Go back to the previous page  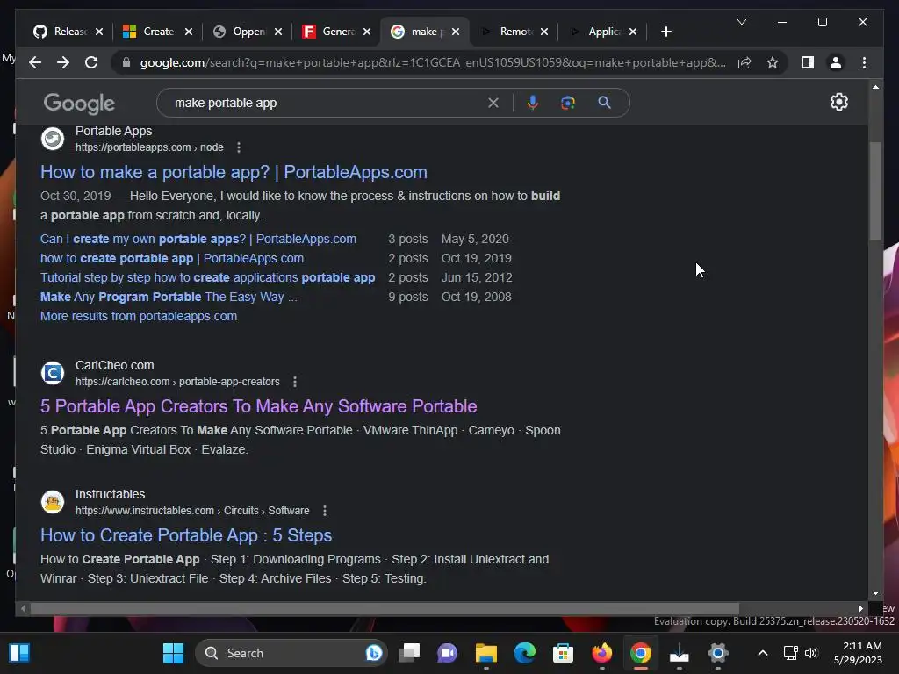[35, 62]
